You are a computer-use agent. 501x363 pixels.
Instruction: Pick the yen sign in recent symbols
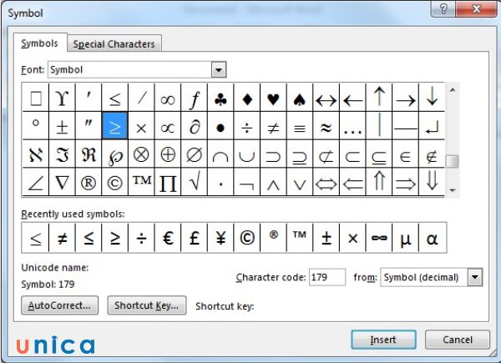pyautogui.click(x=220, y=238)
